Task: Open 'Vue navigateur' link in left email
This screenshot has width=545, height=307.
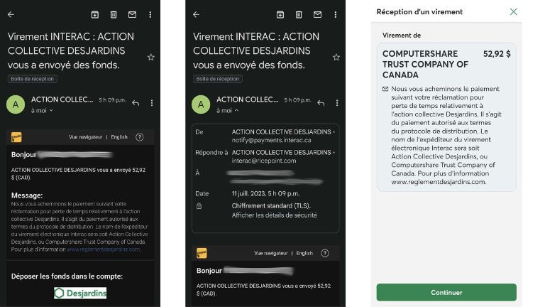Action: pyautogui.click(x=85, y=137)
